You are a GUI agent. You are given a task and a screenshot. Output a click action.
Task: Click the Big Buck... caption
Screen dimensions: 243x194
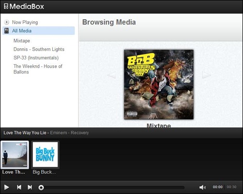(44, 172)
